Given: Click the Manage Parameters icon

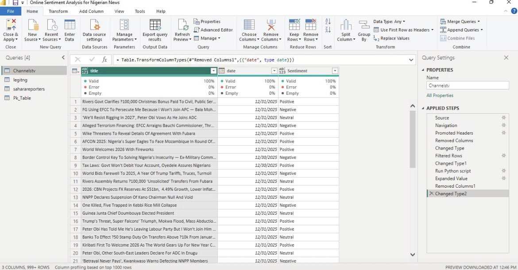Looking at the screenshot, I should coord(124,25).
